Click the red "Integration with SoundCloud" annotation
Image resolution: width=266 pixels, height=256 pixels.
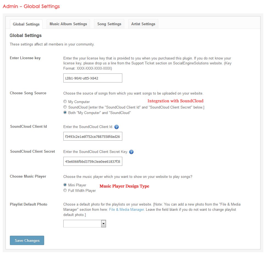tap(176, 101)
